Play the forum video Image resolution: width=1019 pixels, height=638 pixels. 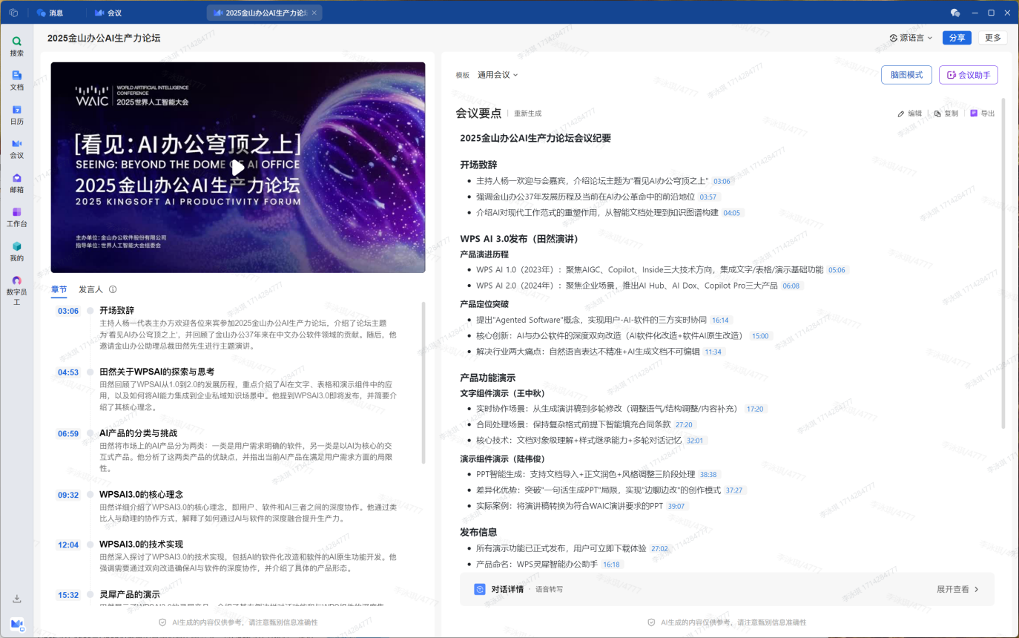237,168
